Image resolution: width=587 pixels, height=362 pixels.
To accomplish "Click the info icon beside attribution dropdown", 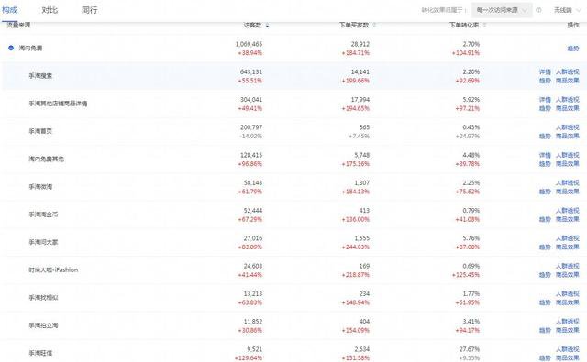I will point(538,10).
